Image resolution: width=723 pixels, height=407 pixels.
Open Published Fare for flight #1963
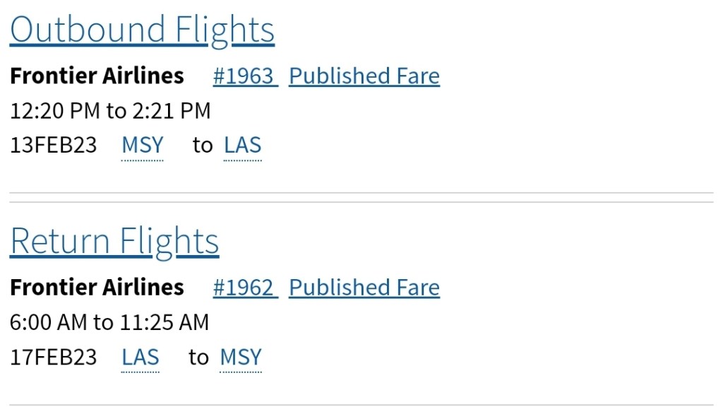364,76
